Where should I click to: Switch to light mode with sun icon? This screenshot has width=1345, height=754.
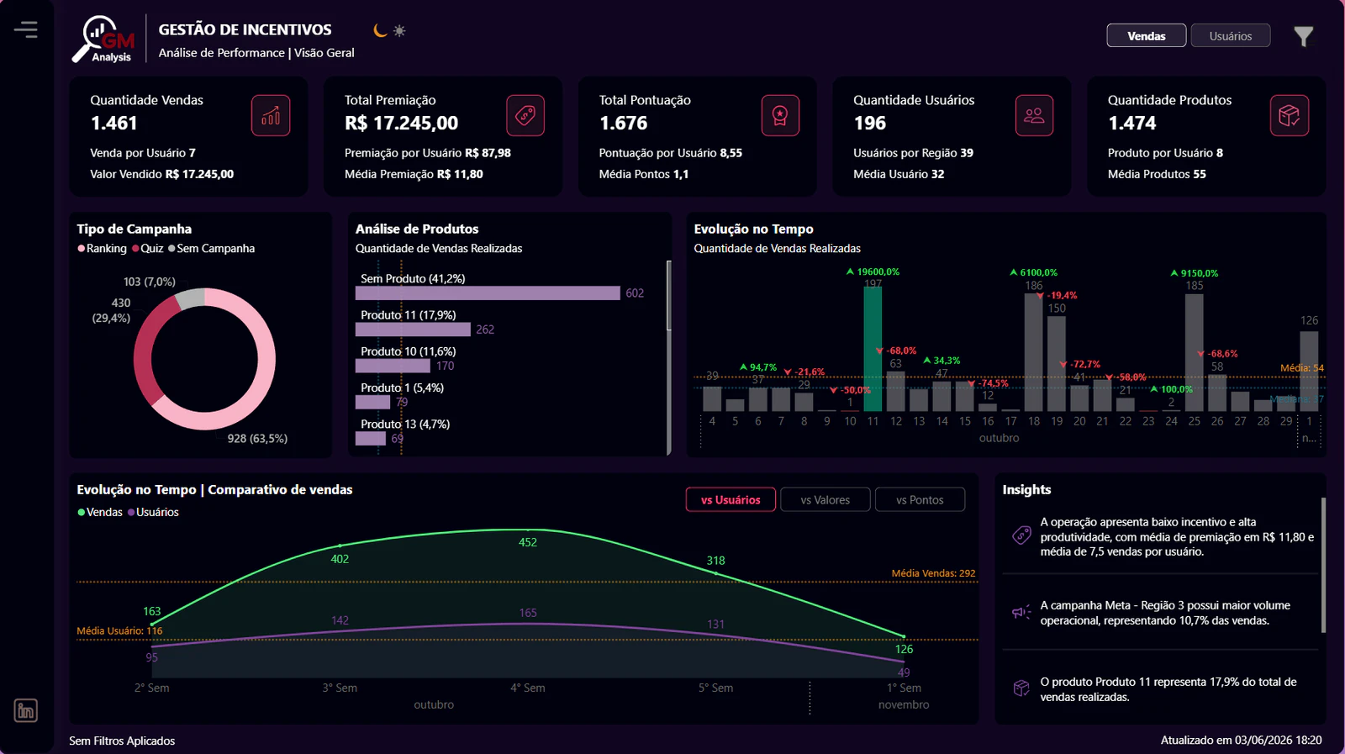(x=399, y=30)
